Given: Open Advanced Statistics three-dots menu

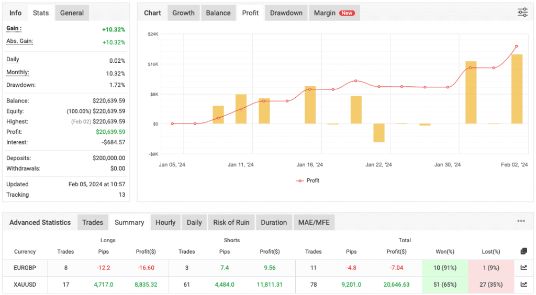Looking at the screenshot, I should 521,221.
